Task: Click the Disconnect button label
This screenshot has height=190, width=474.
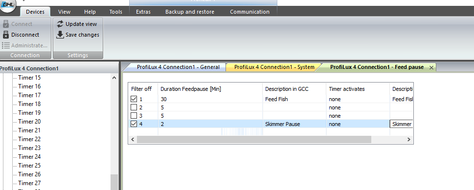Action: pos(25,35)
